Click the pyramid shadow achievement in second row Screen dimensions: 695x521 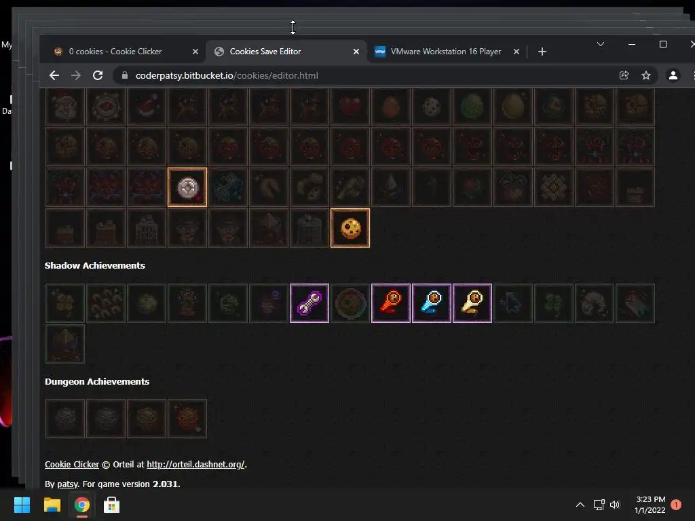(x=64, y=344)
